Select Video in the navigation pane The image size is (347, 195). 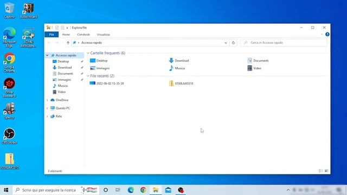(61, 92)
